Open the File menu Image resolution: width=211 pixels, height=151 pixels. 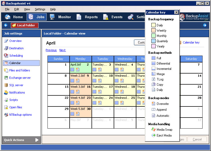[x=7, y=9]
